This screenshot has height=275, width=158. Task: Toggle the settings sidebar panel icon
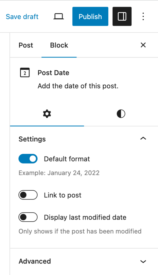click(x=122, y=16)
